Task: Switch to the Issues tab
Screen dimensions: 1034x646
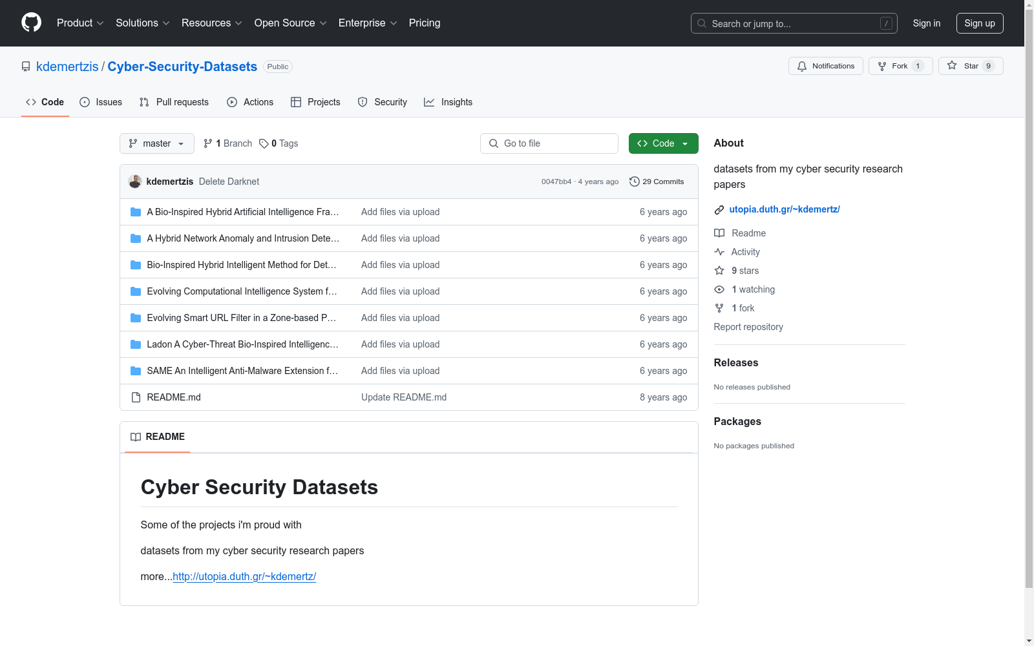Action: click(x=101, y=102)
